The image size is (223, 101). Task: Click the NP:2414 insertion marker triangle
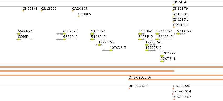click(x=173, y=5)
